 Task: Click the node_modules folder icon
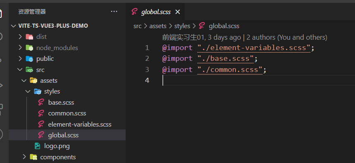tap(29, 48)
